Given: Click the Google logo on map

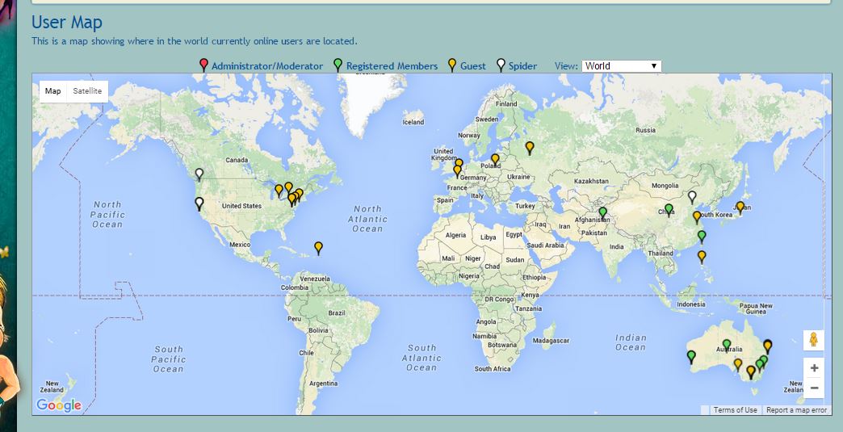Looking at the screenshot, I should coord(59,405).
